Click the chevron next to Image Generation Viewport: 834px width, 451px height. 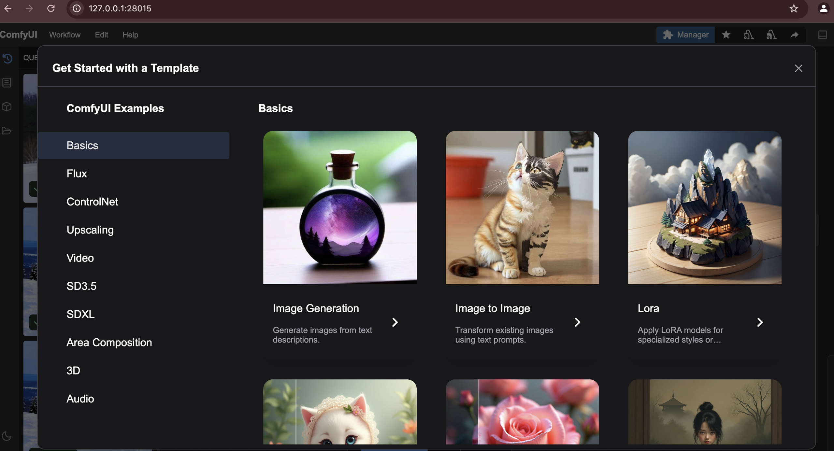(395, 322)
